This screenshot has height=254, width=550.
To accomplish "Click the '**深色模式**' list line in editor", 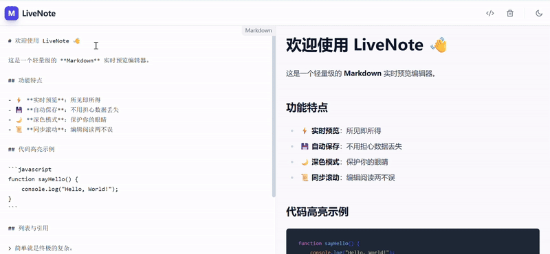I will click(58, 120).
